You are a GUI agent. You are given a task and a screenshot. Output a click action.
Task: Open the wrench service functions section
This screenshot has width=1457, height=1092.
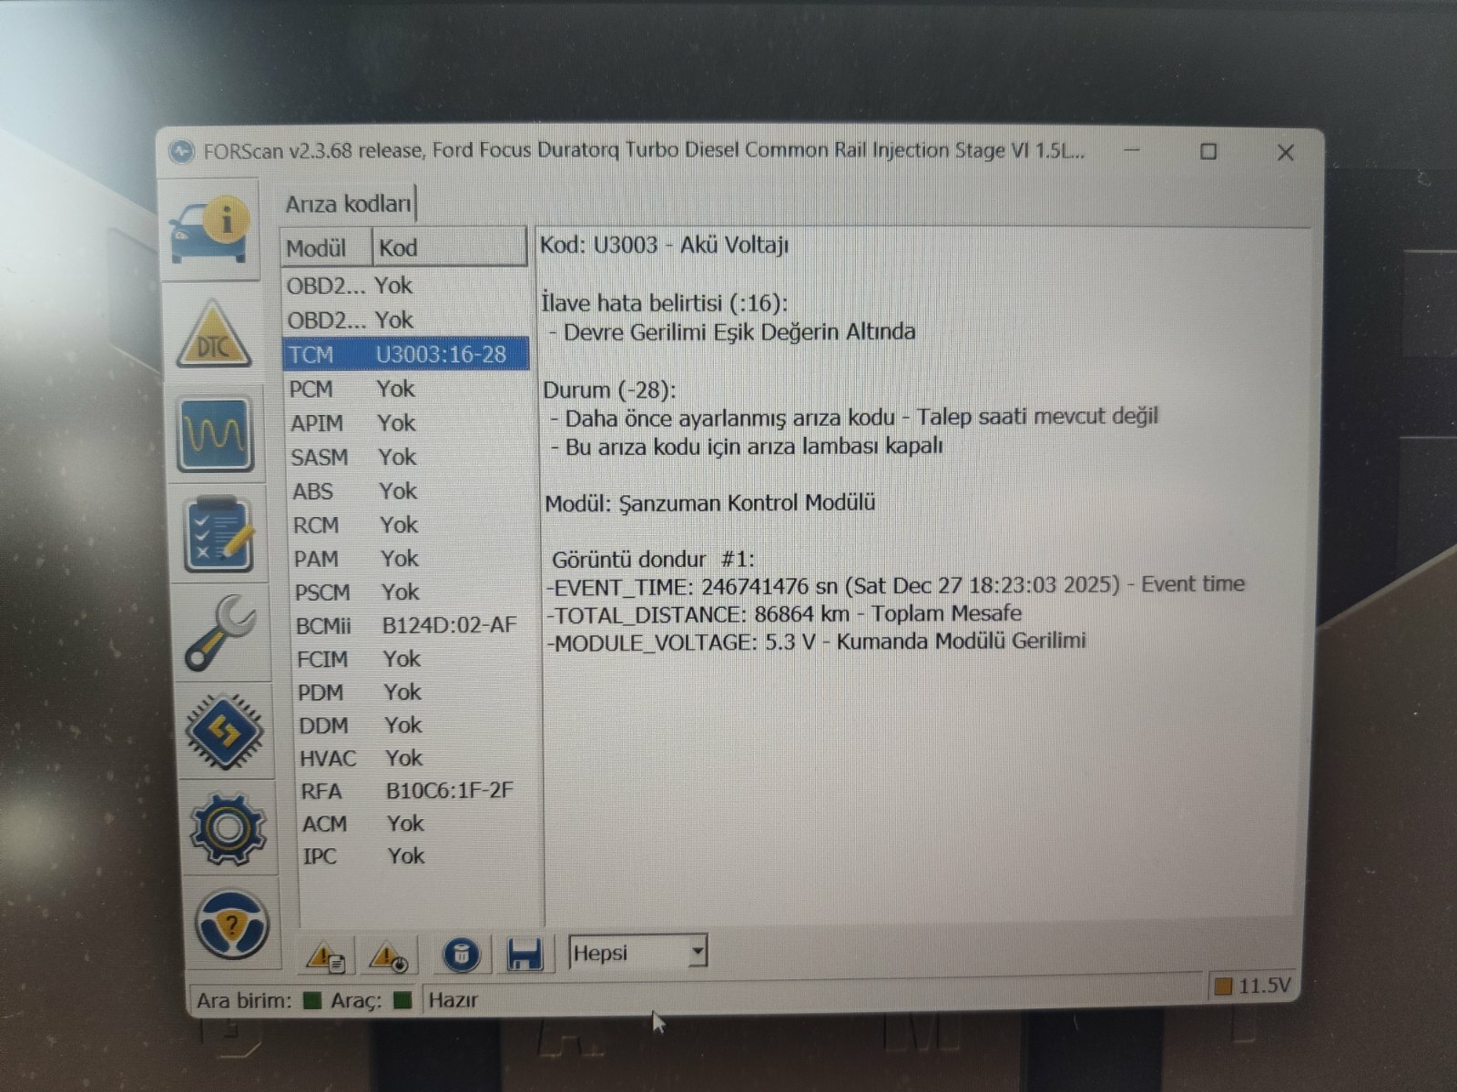coord(221,632)
